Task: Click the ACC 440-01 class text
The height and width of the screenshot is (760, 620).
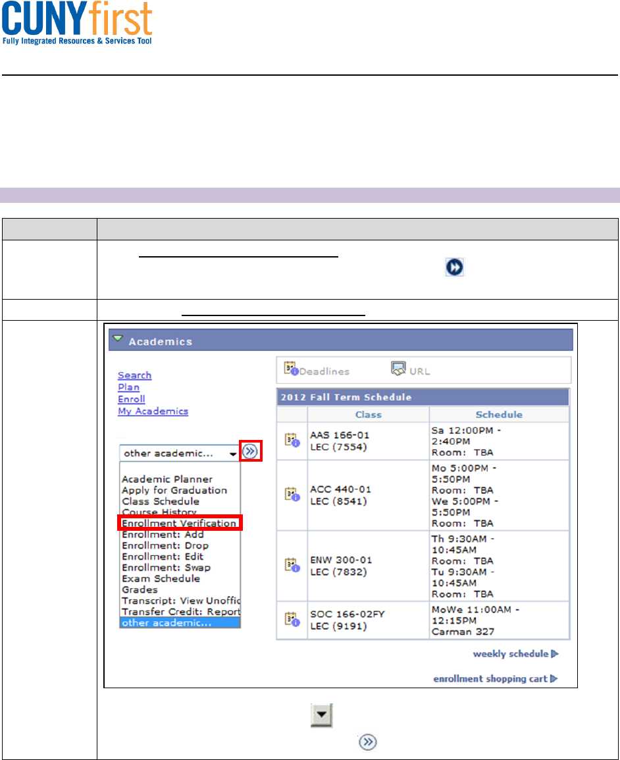Action: pos(340,489)
